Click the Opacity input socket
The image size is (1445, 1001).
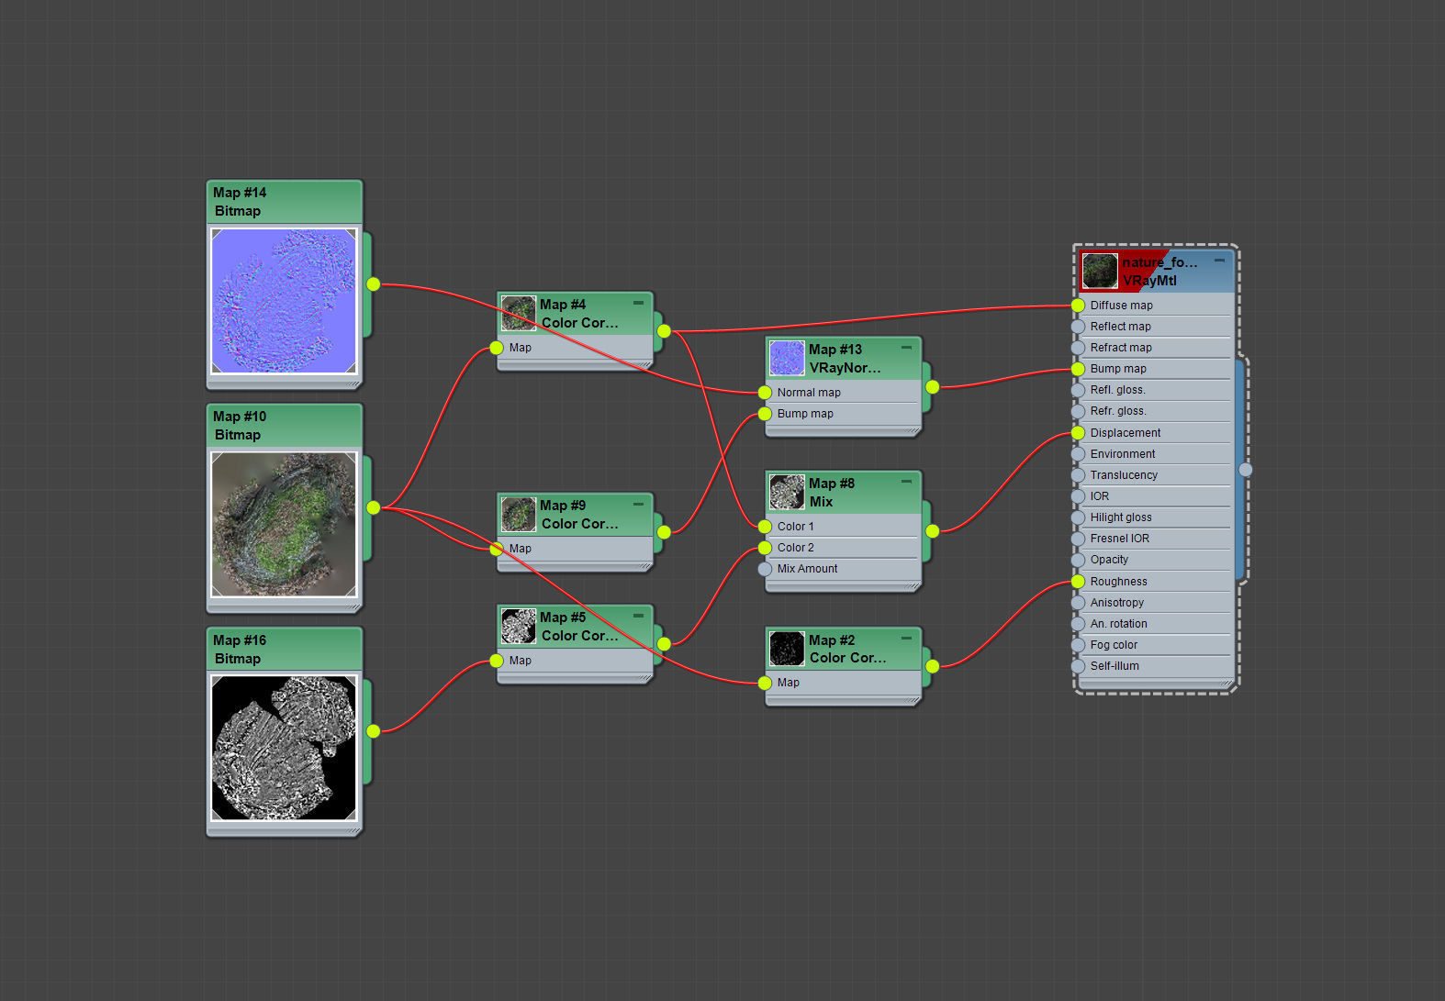click(1078, 560)
